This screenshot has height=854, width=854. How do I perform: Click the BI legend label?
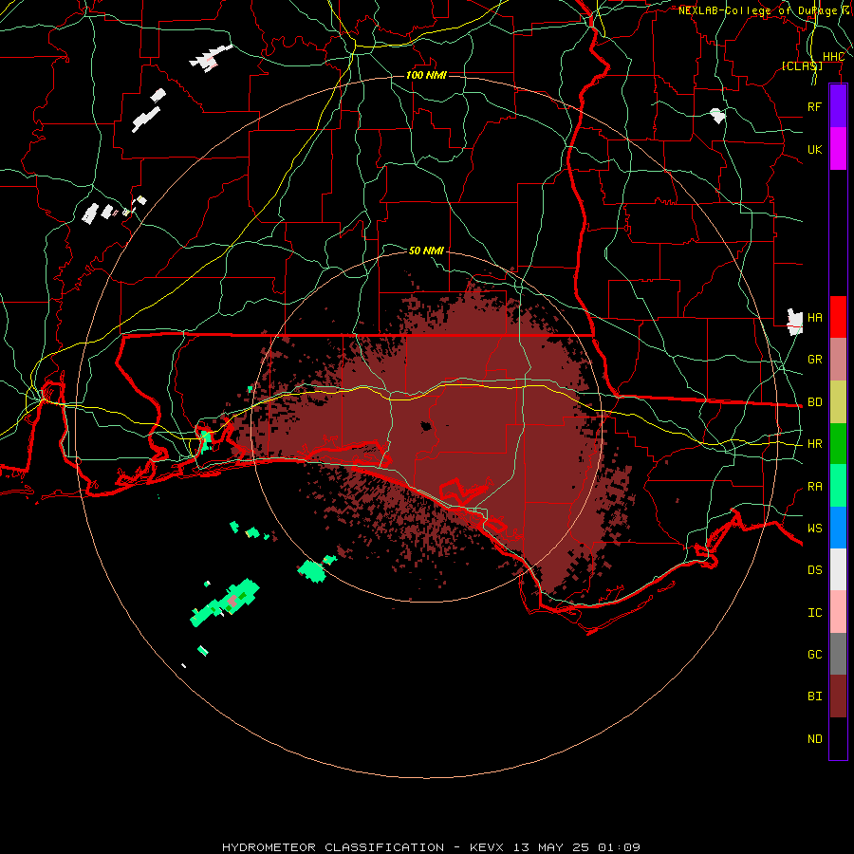tap(814, 696)
